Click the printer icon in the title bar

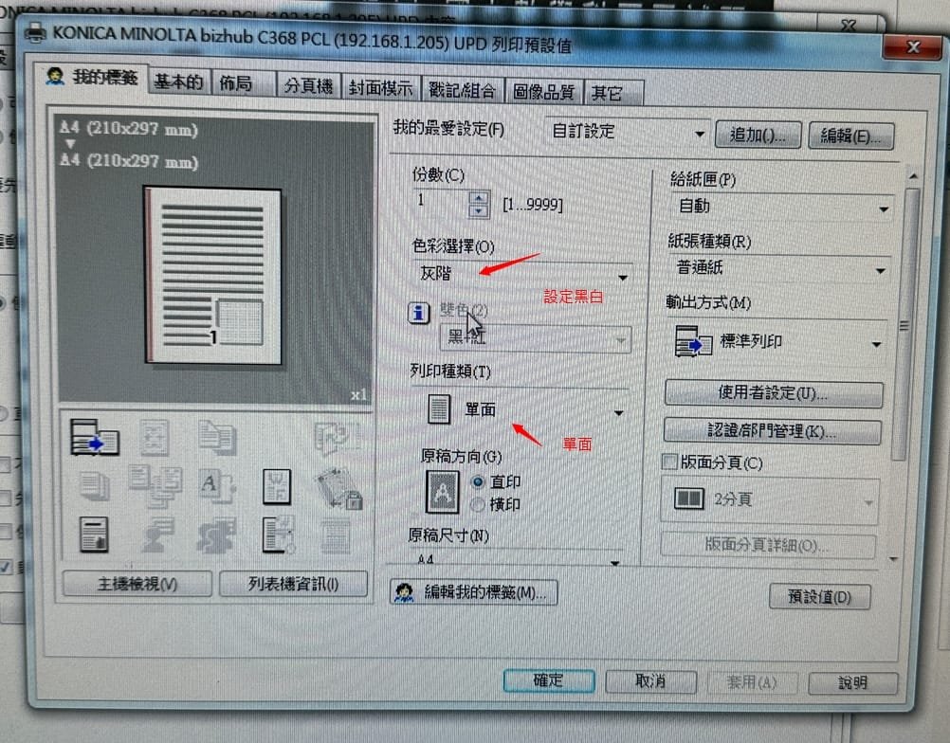tap(35, 33)
